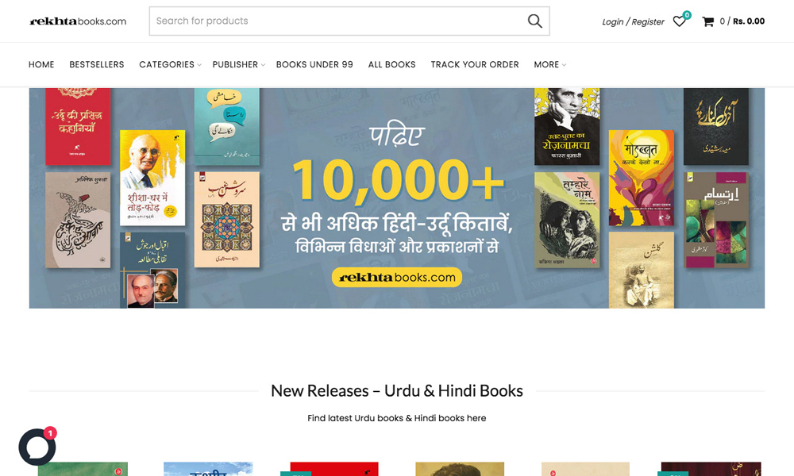Image resolution: width=794 pixels, height=476 pixels.
Task: Select the All Books menu item
Action: point(392,65)
